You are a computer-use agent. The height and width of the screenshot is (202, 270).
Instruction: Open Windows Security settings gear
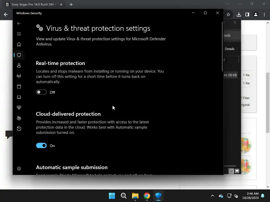[19, 169]
